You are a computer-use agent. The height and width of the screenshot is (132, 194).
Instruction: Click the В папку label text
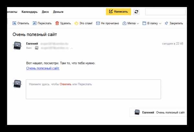(152, 23)
